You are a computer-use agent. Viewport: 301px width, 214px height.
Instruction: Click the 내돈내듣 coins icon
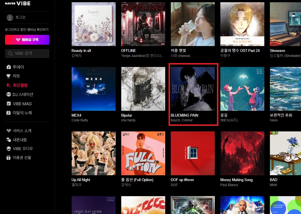pyautogui.click(x=9, y=140)
